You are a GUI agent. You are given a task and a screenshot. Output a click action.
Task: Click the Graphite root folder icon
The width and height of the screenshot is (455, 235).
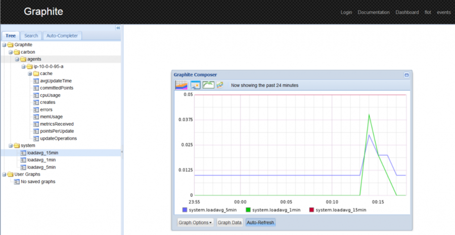coord(11,45)
